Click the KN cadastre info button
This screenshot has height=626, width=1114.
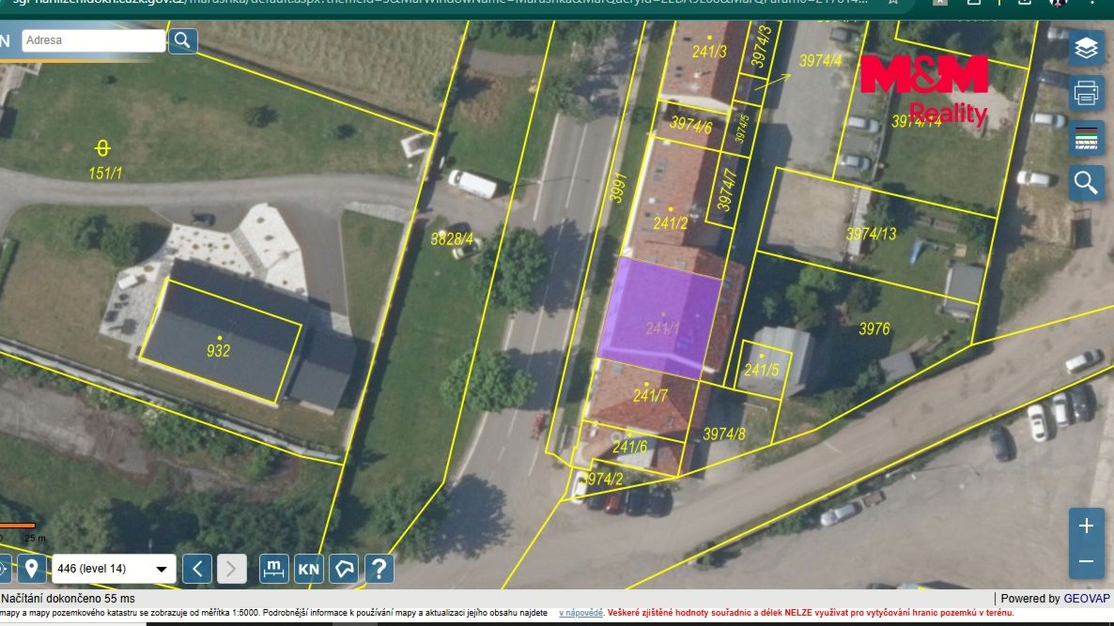[308, 569]
